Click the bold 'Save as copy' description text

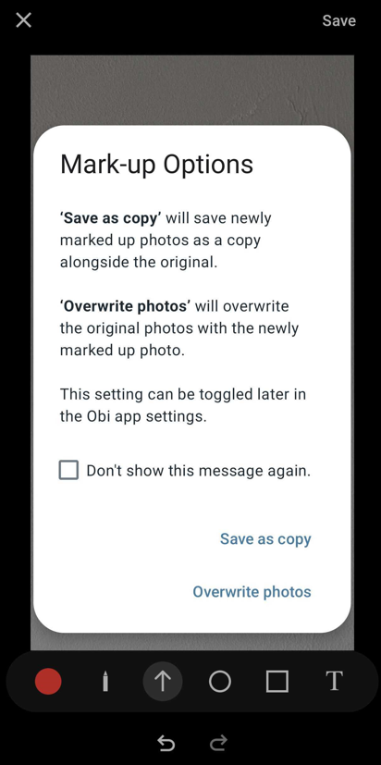coord(111,218)
